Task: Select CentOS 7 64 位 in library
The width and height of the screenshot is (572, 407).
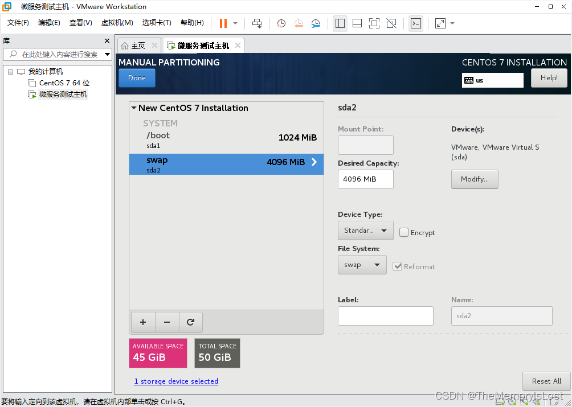Action: point(64,83)
